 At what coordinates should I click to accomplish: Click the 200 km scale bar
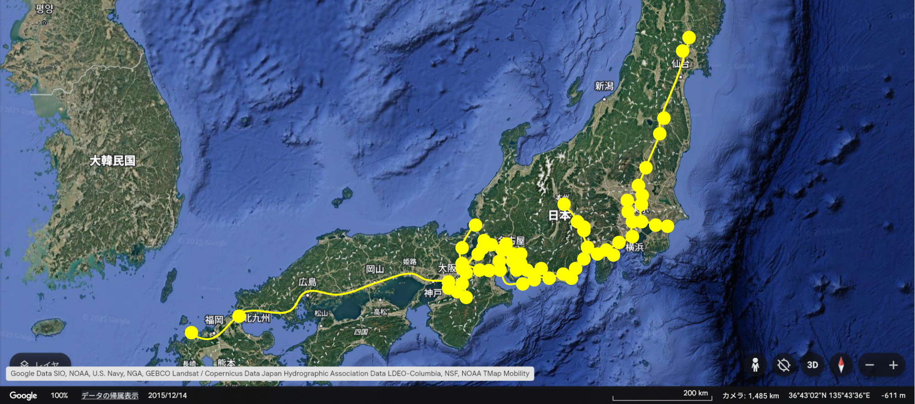663,395
